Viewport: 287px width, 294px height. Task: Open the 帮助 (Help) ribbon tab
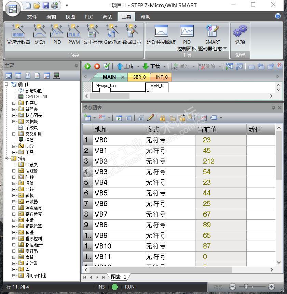146,17
